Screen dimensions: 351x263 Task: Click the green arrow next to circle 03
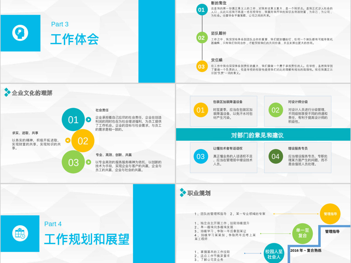point(88,162)
